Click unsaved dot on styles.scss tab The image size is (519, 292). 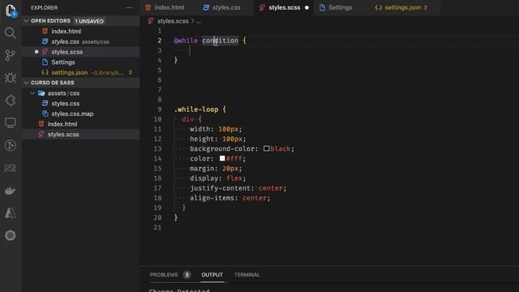(307, 7)
